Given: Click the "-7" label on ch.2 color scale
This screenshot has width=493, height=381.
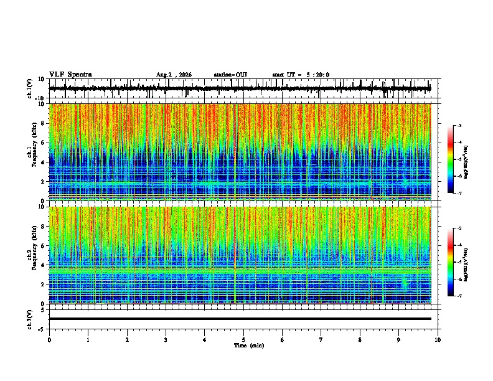Looking at the screenshot, I should click(x=459, y=296).
